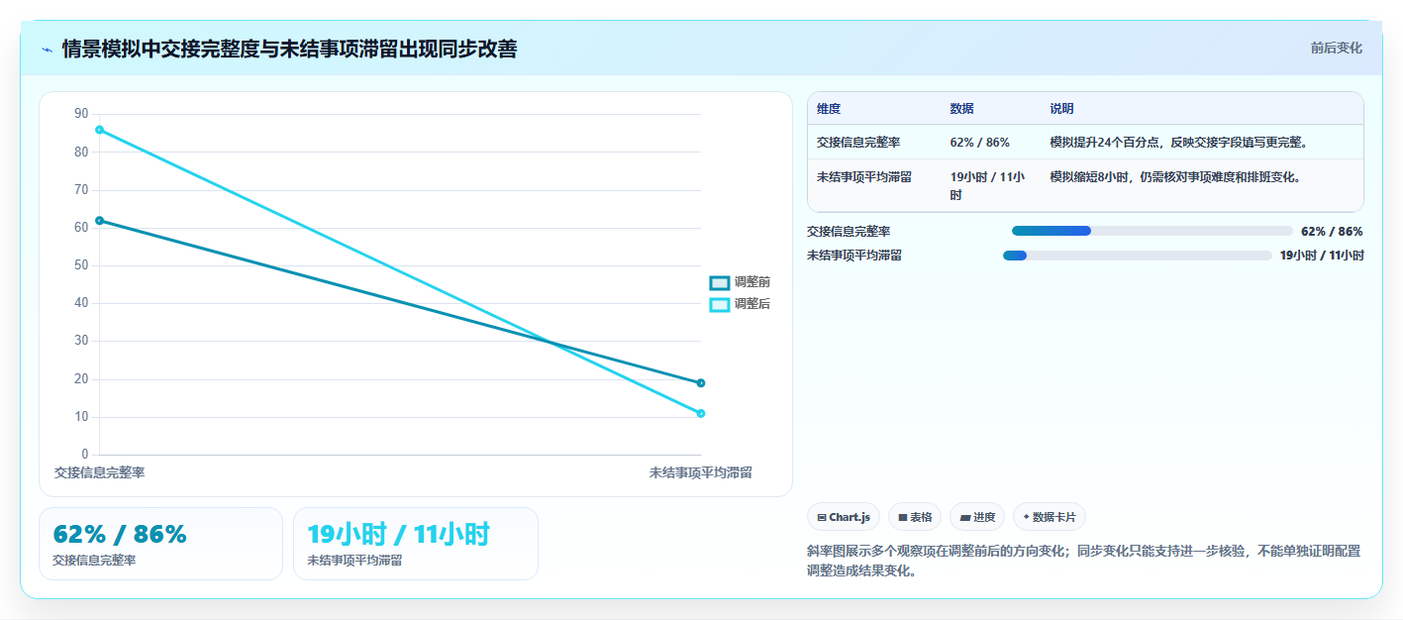The image size is (1403, 620).
Task: Click the 调整前 point at 19
Action: coord(701,383)
